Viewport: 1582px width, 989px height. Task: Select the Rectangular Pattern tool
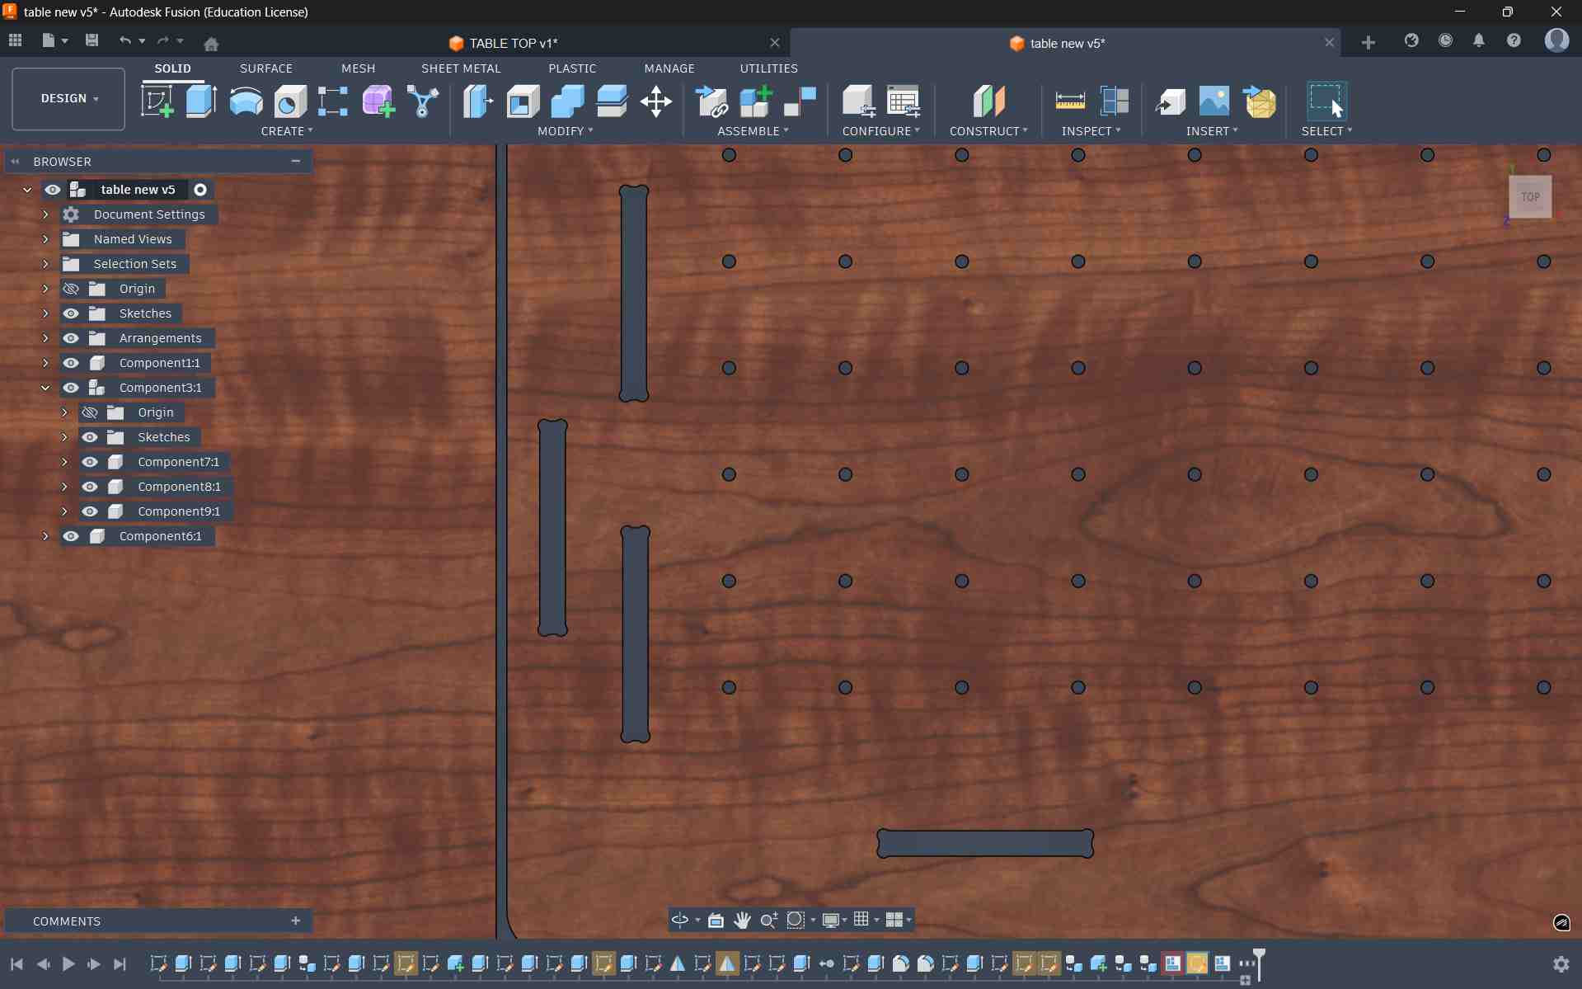pyautogui.click(x=333, y=101)
